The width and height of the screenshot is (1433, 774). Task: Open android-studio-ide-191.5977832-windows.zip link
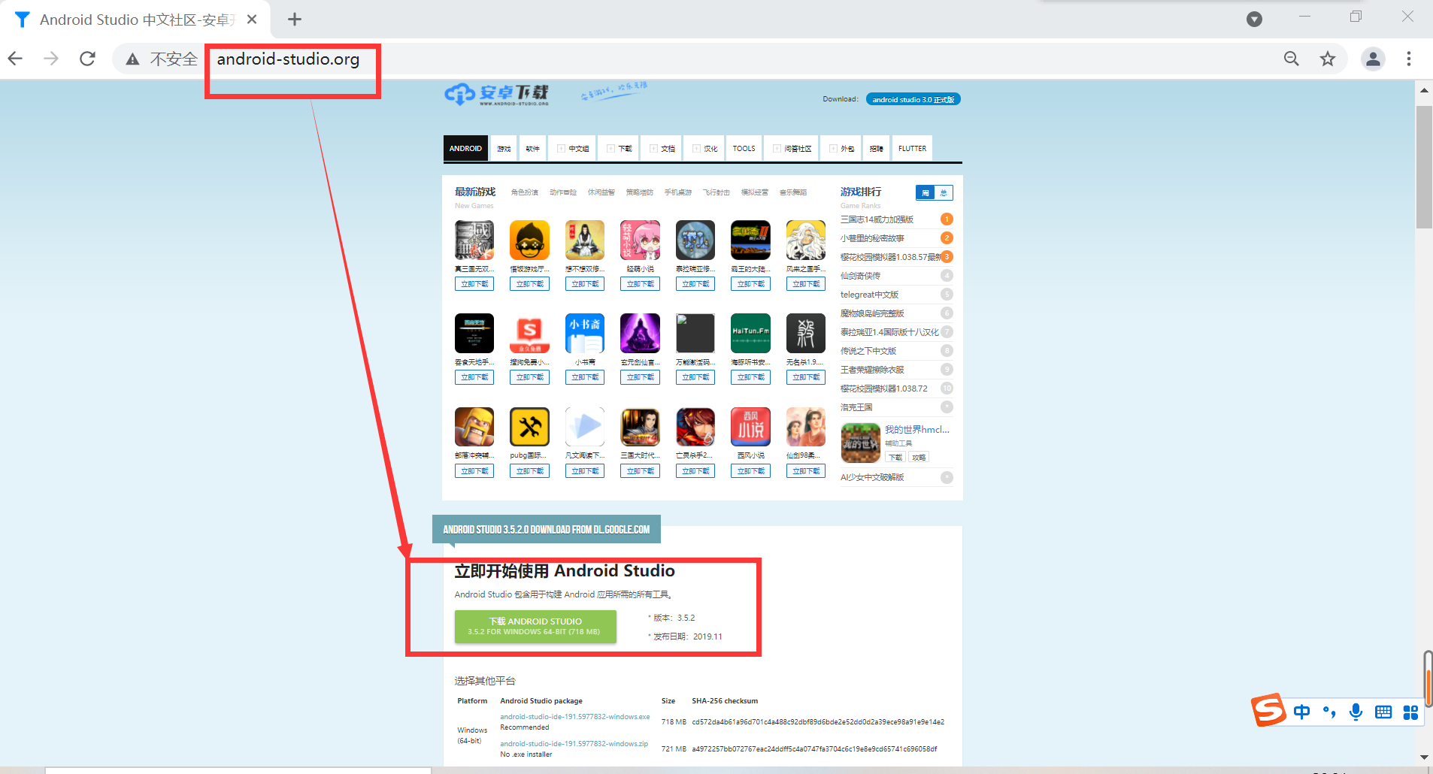tap(574, 744)
